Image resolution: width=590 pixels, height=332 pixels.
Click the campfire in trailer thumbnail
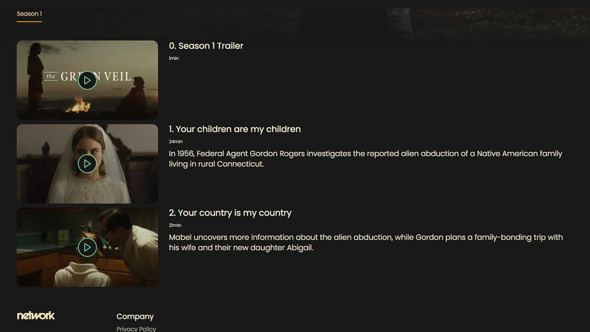78,105
